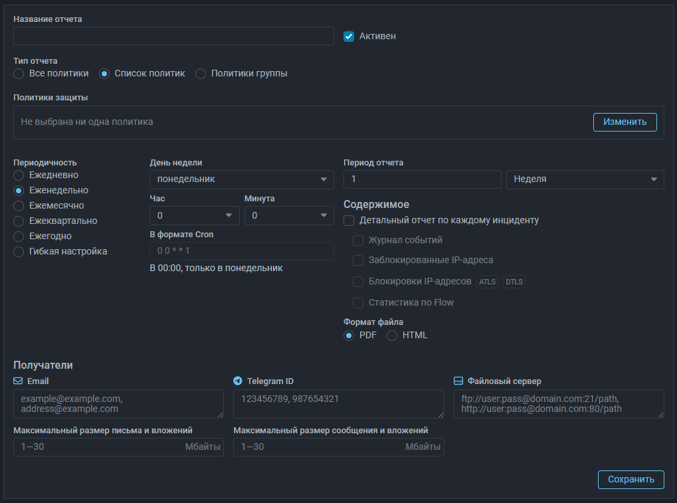Enable detailed report for each incident
This screenshot has height=503, width=677.
point(349,221)
